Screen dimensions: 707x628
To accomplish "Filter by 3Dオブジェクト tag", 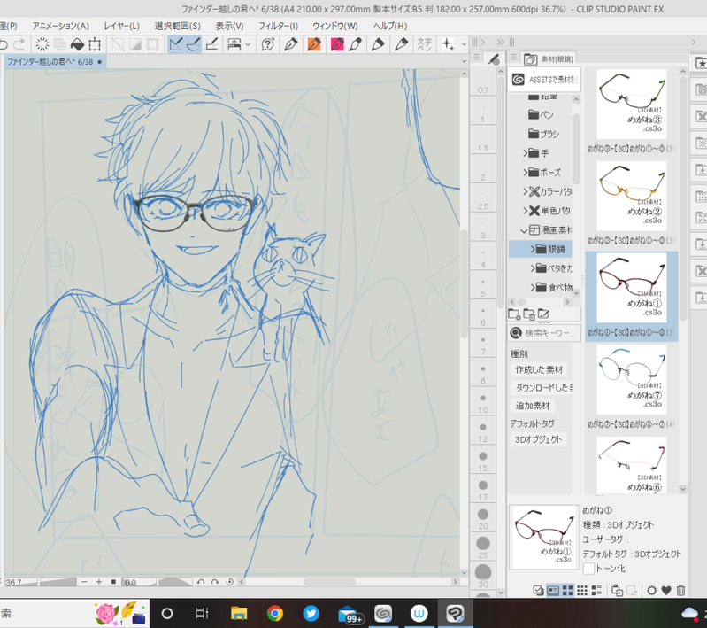I will click(x=538, y=439).
